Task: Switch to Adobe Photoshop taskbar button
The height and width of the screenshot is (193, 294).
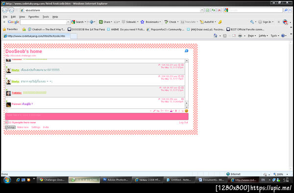Action: (116, 180)
